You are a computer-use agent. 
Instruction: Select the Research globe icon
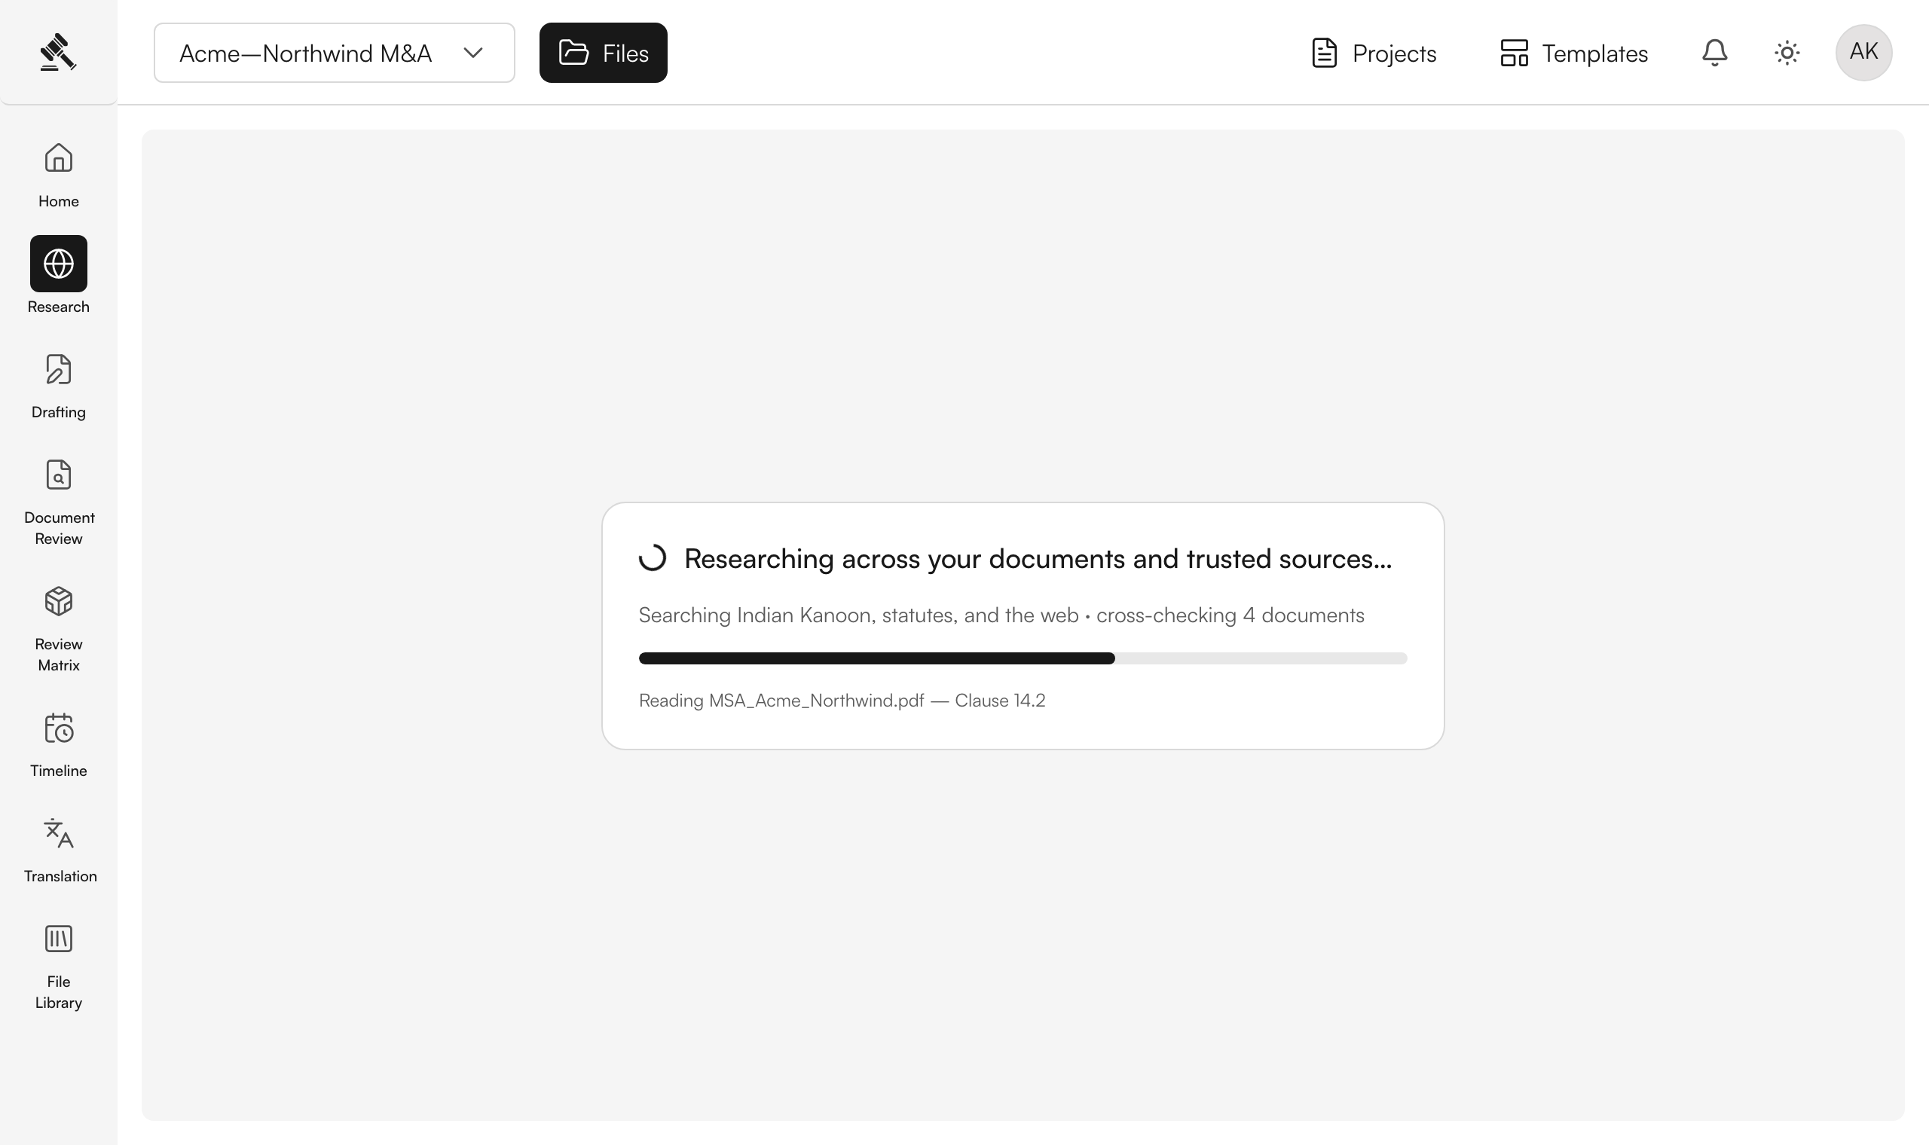tap(59, 264)
